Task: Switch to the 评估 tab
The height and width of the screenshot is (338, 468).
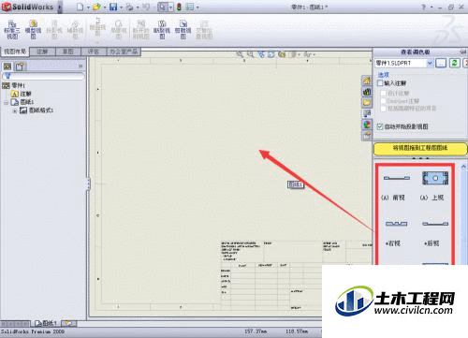Action: pyautogui.click(x=94, y=51)
